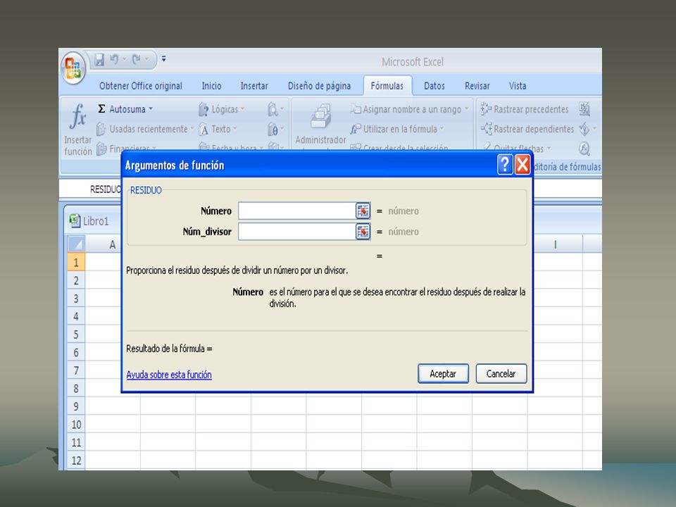Select row 10 header

coord(76,424)
